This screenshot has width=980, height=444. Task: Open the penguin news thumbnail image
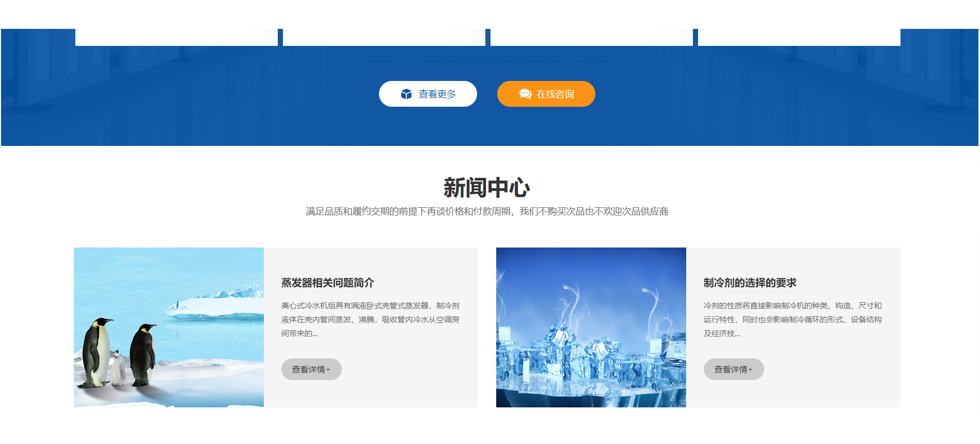(169, 327)
